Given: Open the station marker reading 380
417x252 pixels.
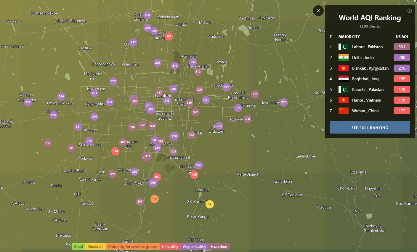Looking at the screenshot, I should 189,103.
